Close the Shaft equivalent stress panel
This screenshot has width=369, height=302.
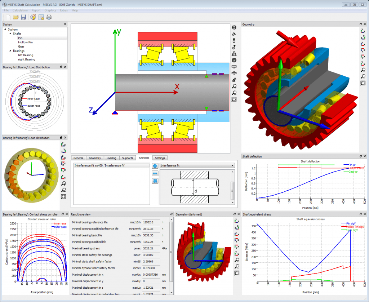[x=365, y=214]
